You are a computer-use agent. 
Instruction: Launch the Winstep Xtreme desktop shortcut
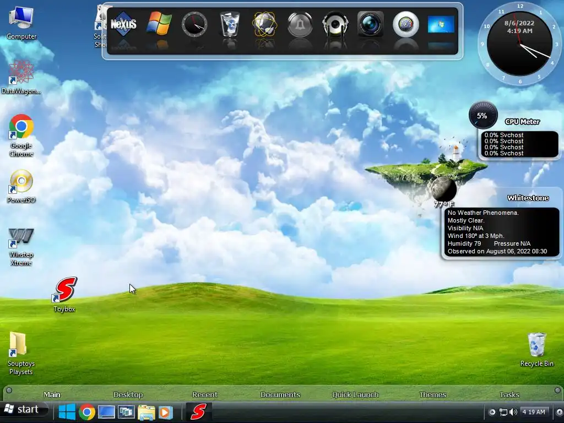coord(21,247)
